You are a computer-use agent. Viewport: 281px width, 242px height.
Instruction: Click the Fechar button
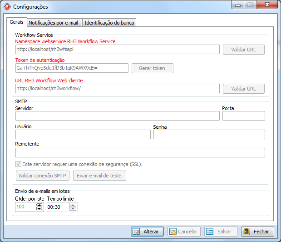[x=258, y=232]
